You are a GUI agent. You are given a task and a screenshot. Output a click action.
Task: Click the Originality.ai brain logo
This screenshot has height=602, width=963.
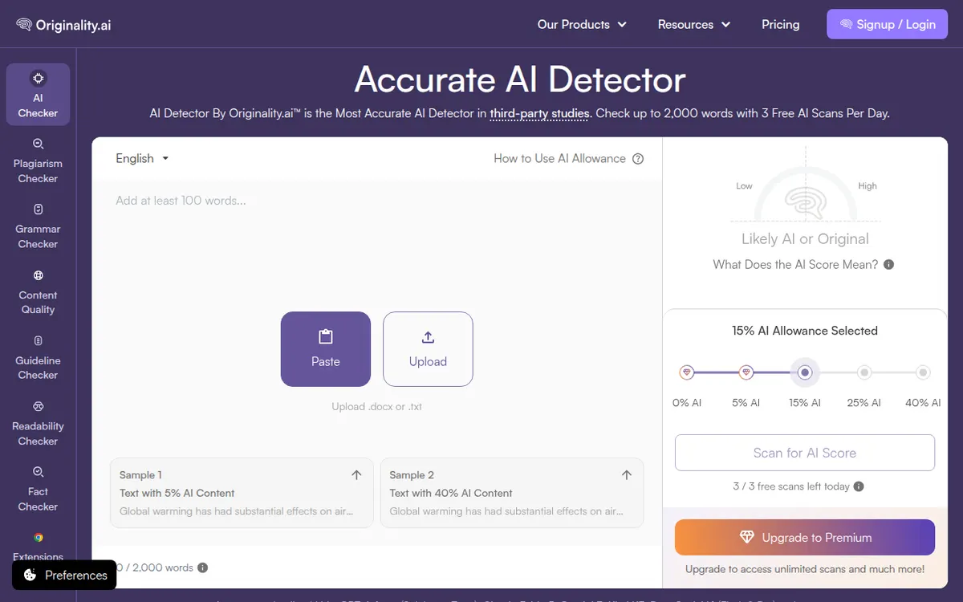pyautogui.click(x=24, y=25)
